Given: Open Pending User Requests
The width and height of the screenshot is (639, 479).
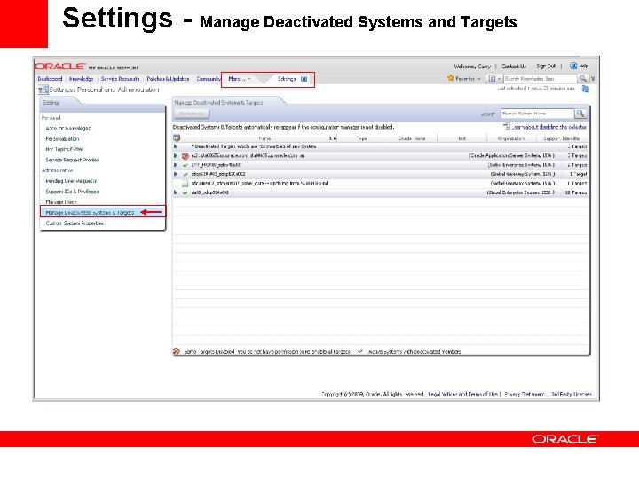Looking at the screenshot, I should (71, 181).
